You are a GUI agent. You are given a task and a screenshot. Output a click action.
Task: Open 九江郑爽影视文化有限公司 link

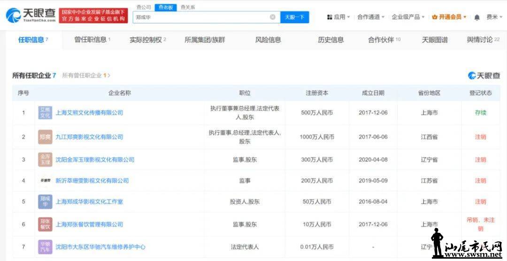89,137
